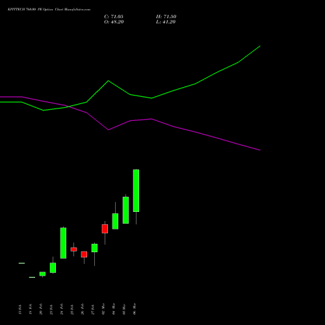This screenshot has width=325, height=325.
Task: Click the 05 Mar date label
Action: click(x=124, y=309)
